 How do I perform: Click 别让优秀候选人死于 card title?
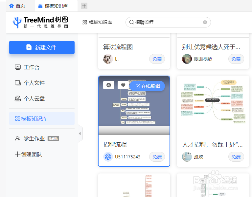tap(211, 47)
